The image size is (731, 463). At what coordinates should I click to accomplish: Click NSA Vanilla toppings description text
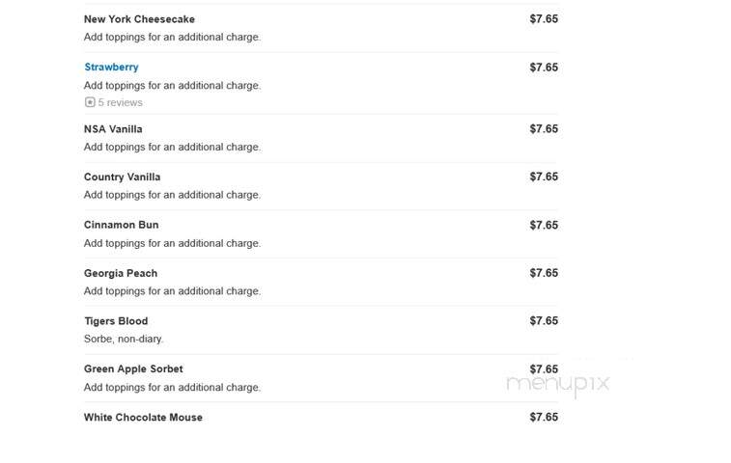(x=173, y=148)
